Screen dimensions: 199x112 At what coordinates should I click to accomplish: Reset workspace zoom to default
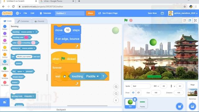tap(116, 100)
